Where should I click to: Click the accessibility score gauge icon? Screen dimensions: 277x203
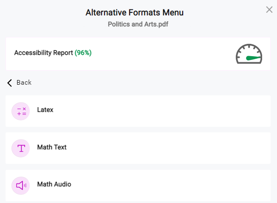pyautogui.click(x=249, y=54)
